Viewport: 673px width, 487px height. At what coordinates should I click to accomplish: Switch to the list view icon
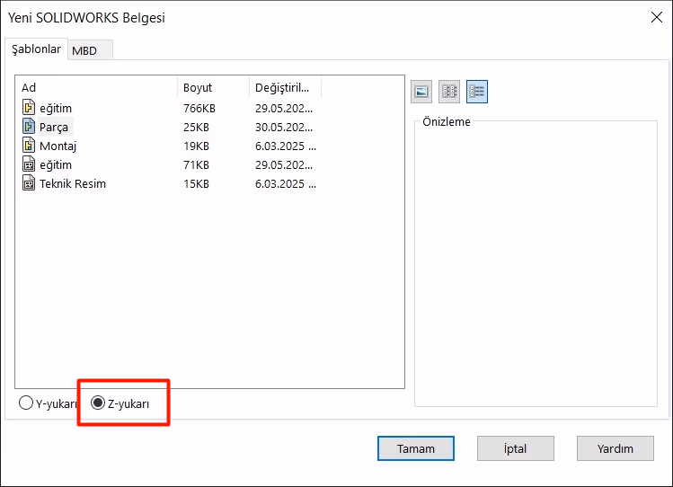pyautogui.click(x=449, y=92)
